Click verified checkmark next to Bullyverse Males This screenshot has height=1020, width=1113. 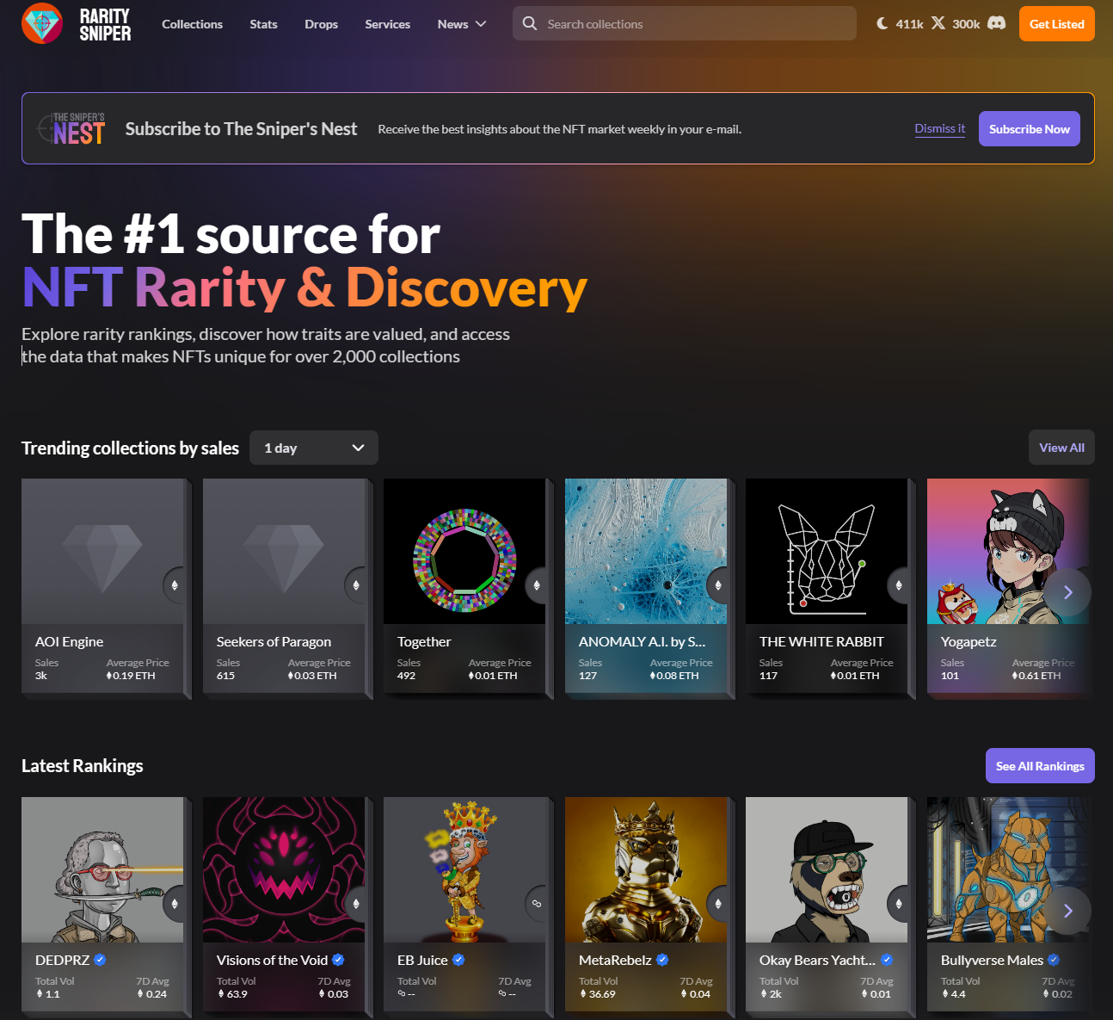[1054, 960]
